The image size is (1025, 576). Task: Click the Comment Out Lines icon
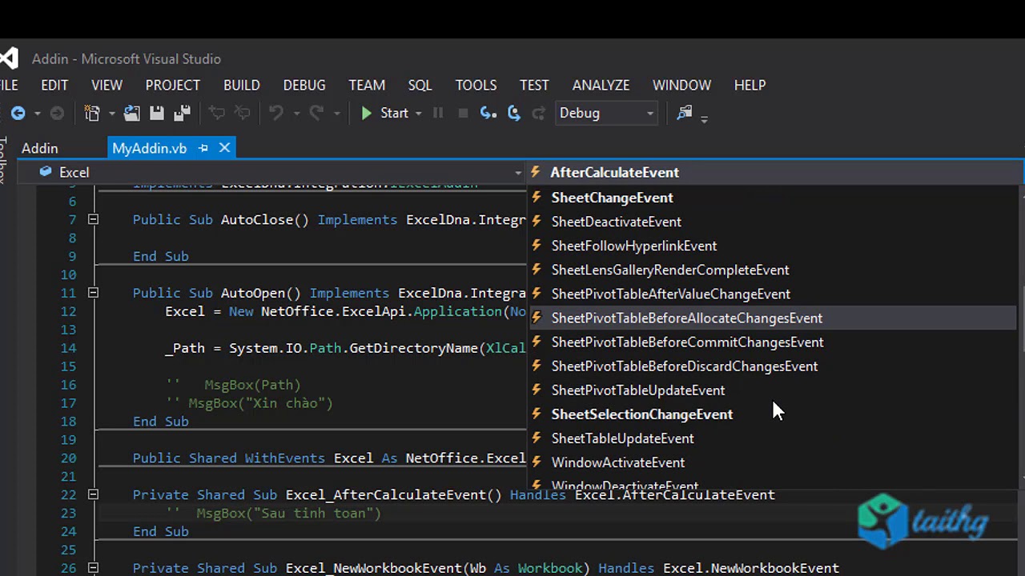point(217,114)
